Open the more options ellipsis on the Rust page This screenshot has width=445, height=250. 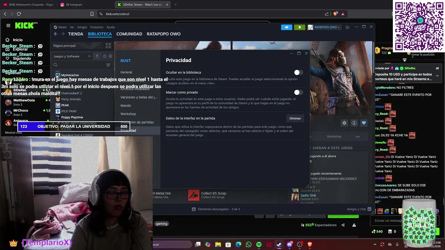click(x=357, y=136)
